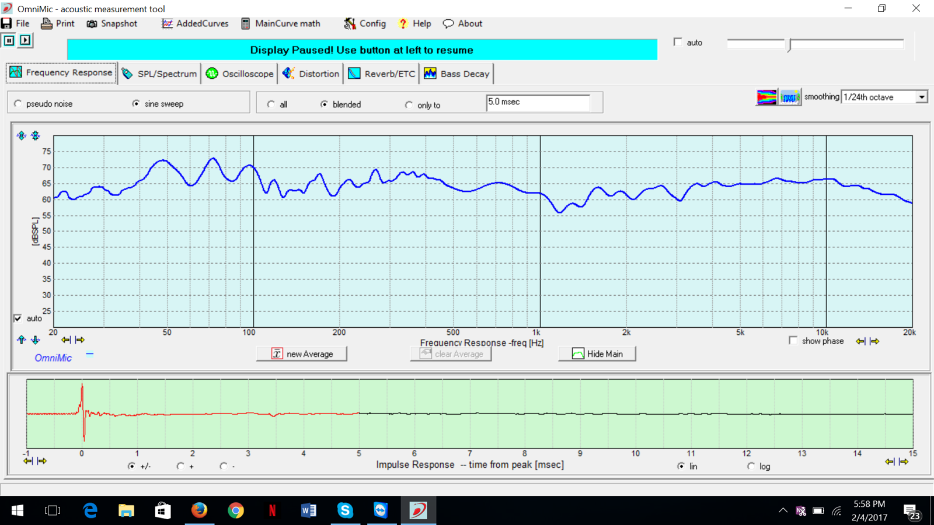The height and width of the screenshot is (525, 934).
Task: Click right arrow at impulse start time
Action: pos(42,461)
